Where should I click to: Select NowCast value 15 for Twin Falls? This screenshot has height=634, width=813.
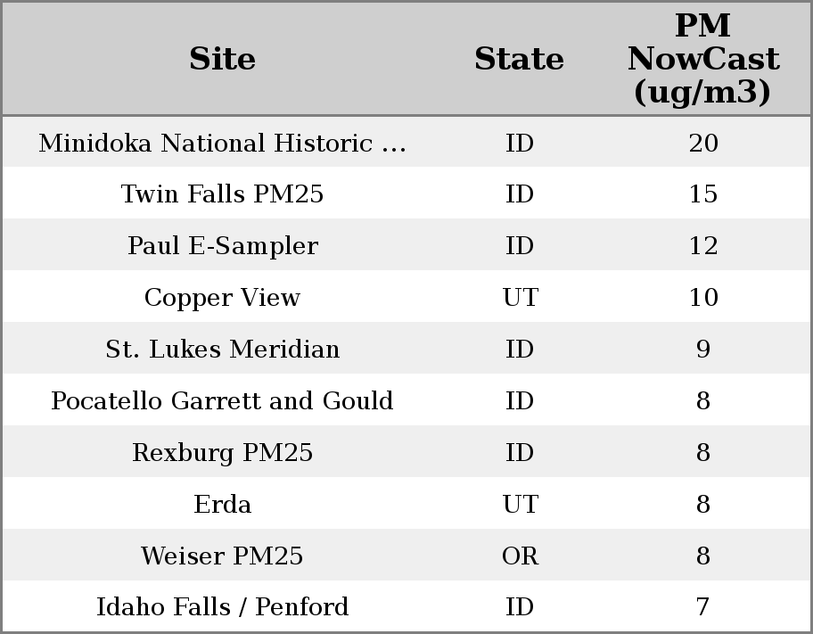702,194
